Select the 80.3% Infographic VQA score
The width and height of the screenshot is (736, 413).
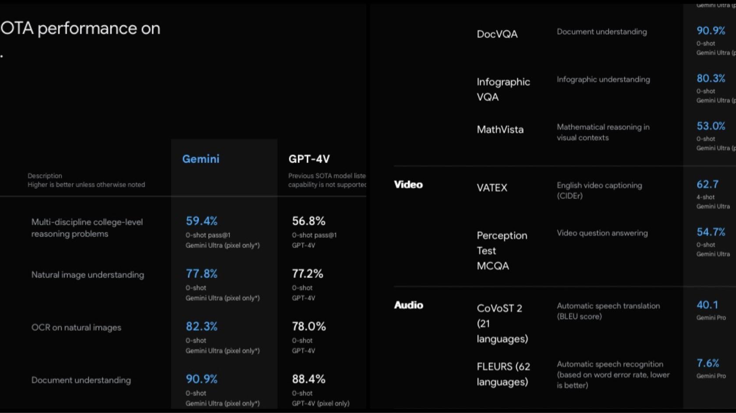[x=711, y=78]
